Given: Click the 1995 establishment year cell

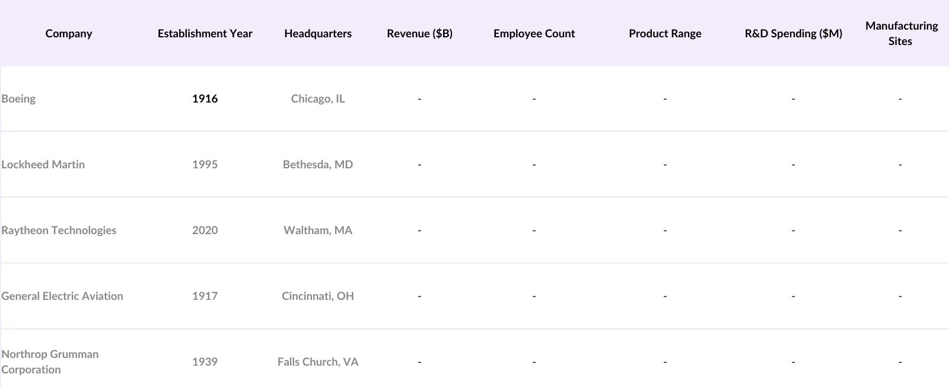Looking at the screenshot, I should pos(205,165).
